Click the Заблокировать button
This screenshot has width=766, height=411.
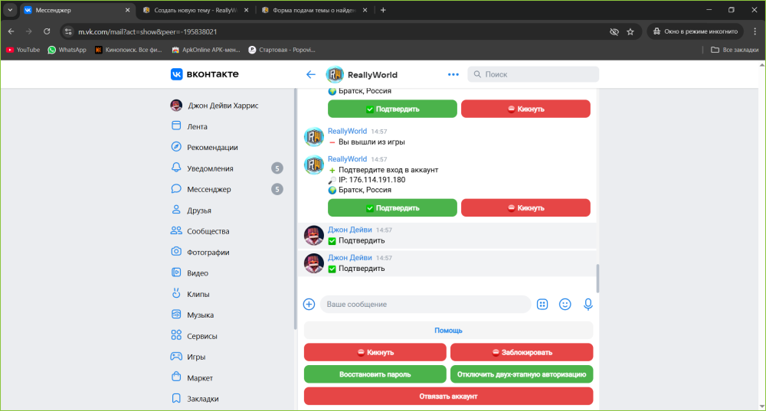click(522, 352)
